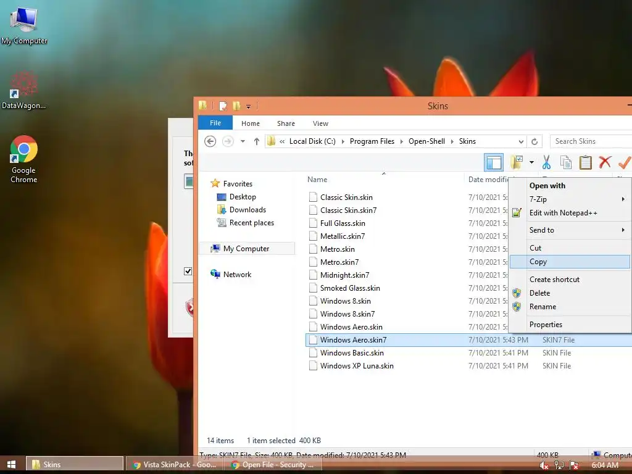Expand the Send to submenu
The image size is (632, 474).
tap(623, 230)
